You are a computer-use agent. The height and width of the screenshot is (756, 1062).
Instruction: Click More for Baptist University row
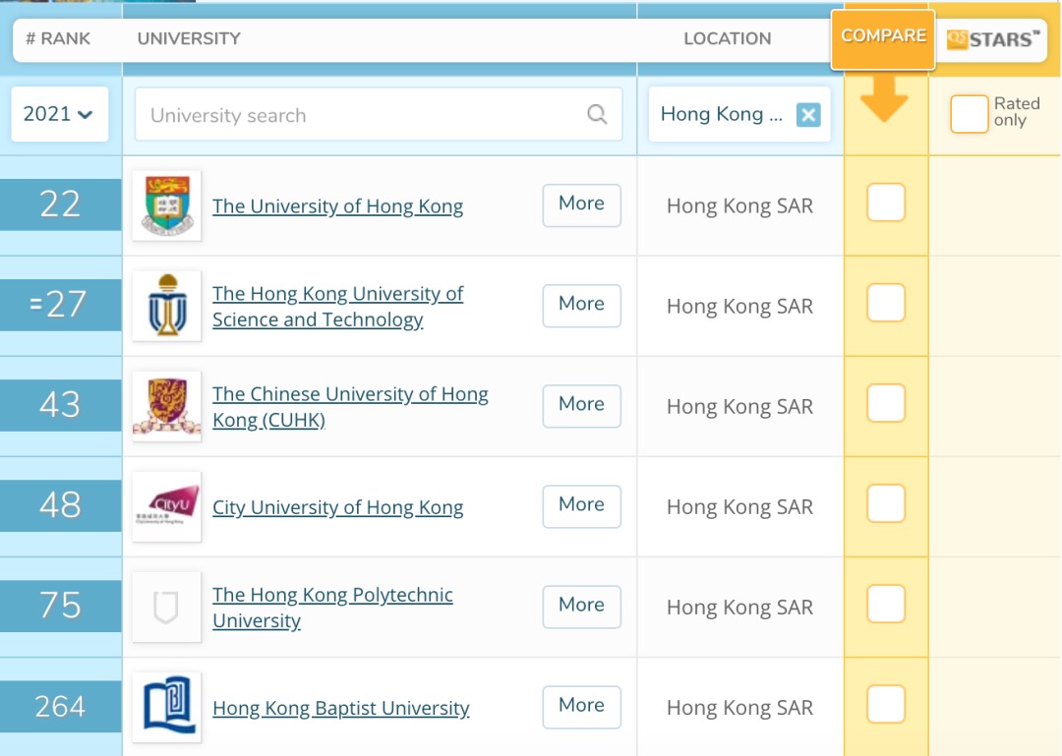pyautogui.click(x=582, y=706)
